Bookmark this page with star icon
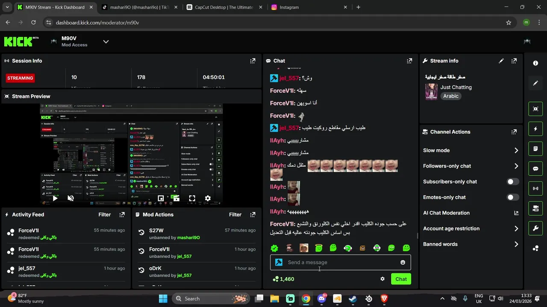The width and height of the screenshot is (547, 307). pos(509,23)
